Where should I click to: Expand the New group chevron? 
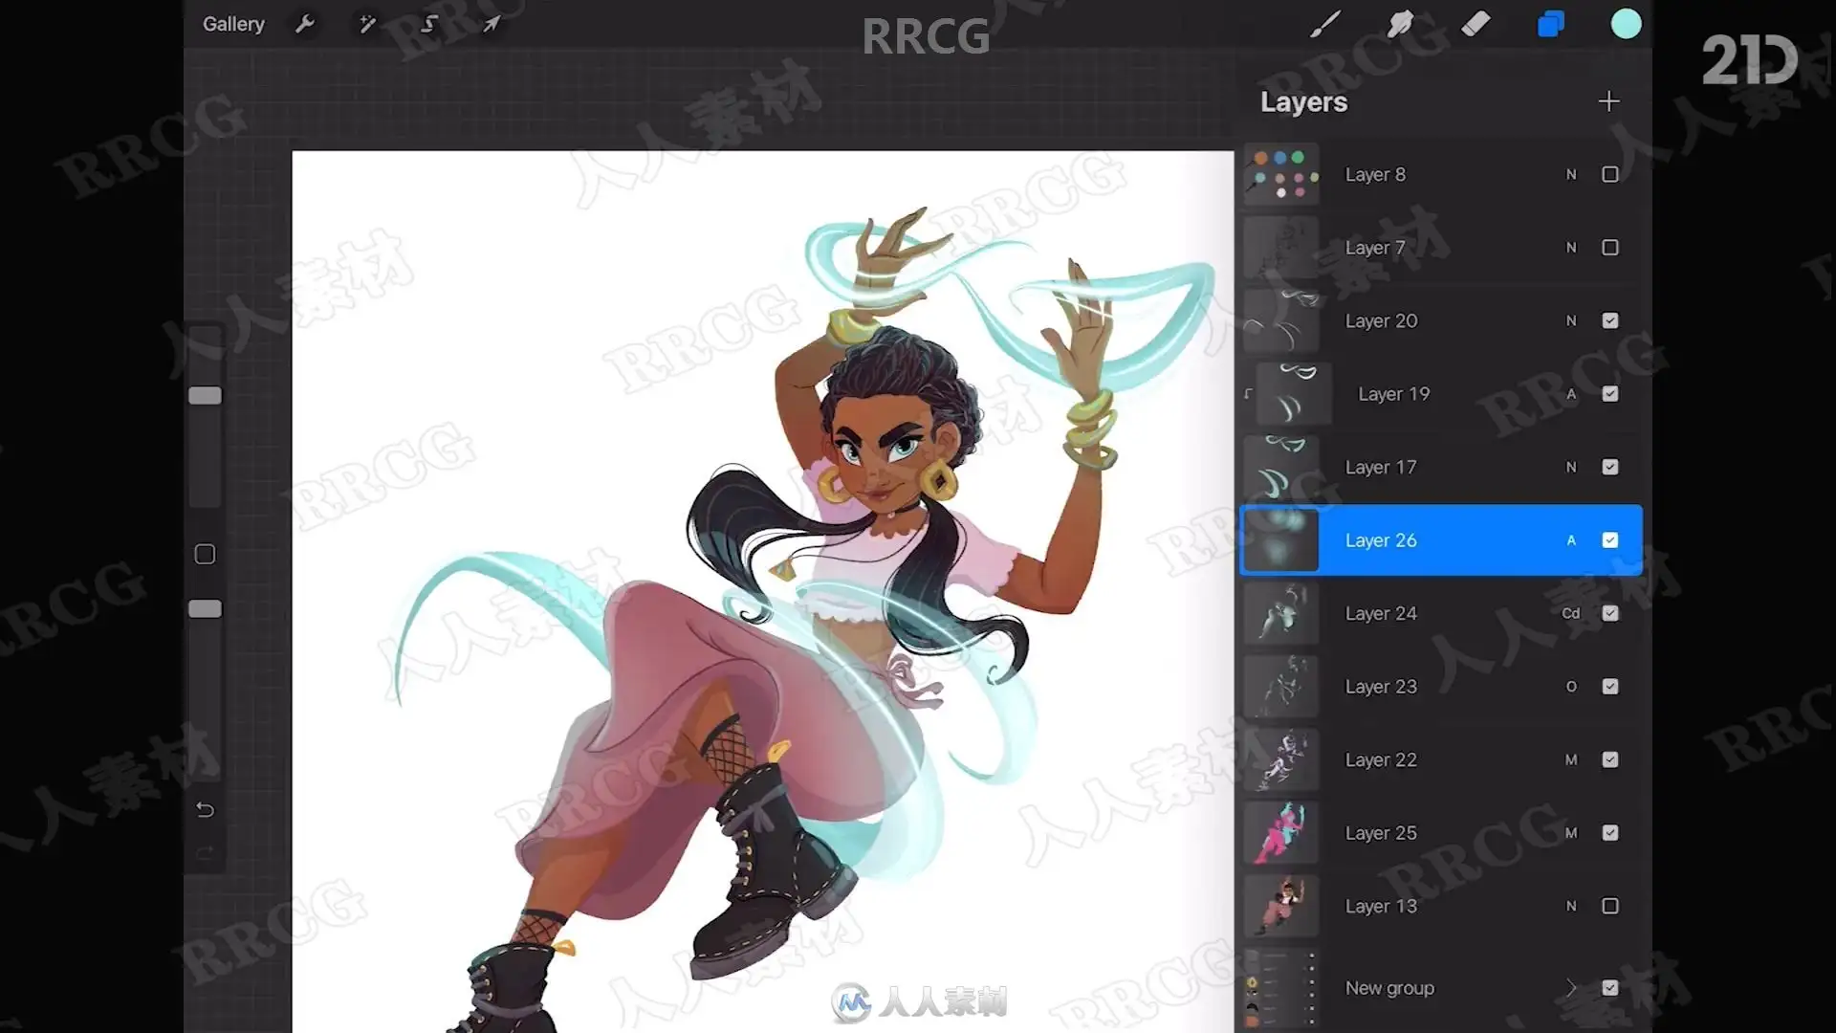click(1570, 988)
